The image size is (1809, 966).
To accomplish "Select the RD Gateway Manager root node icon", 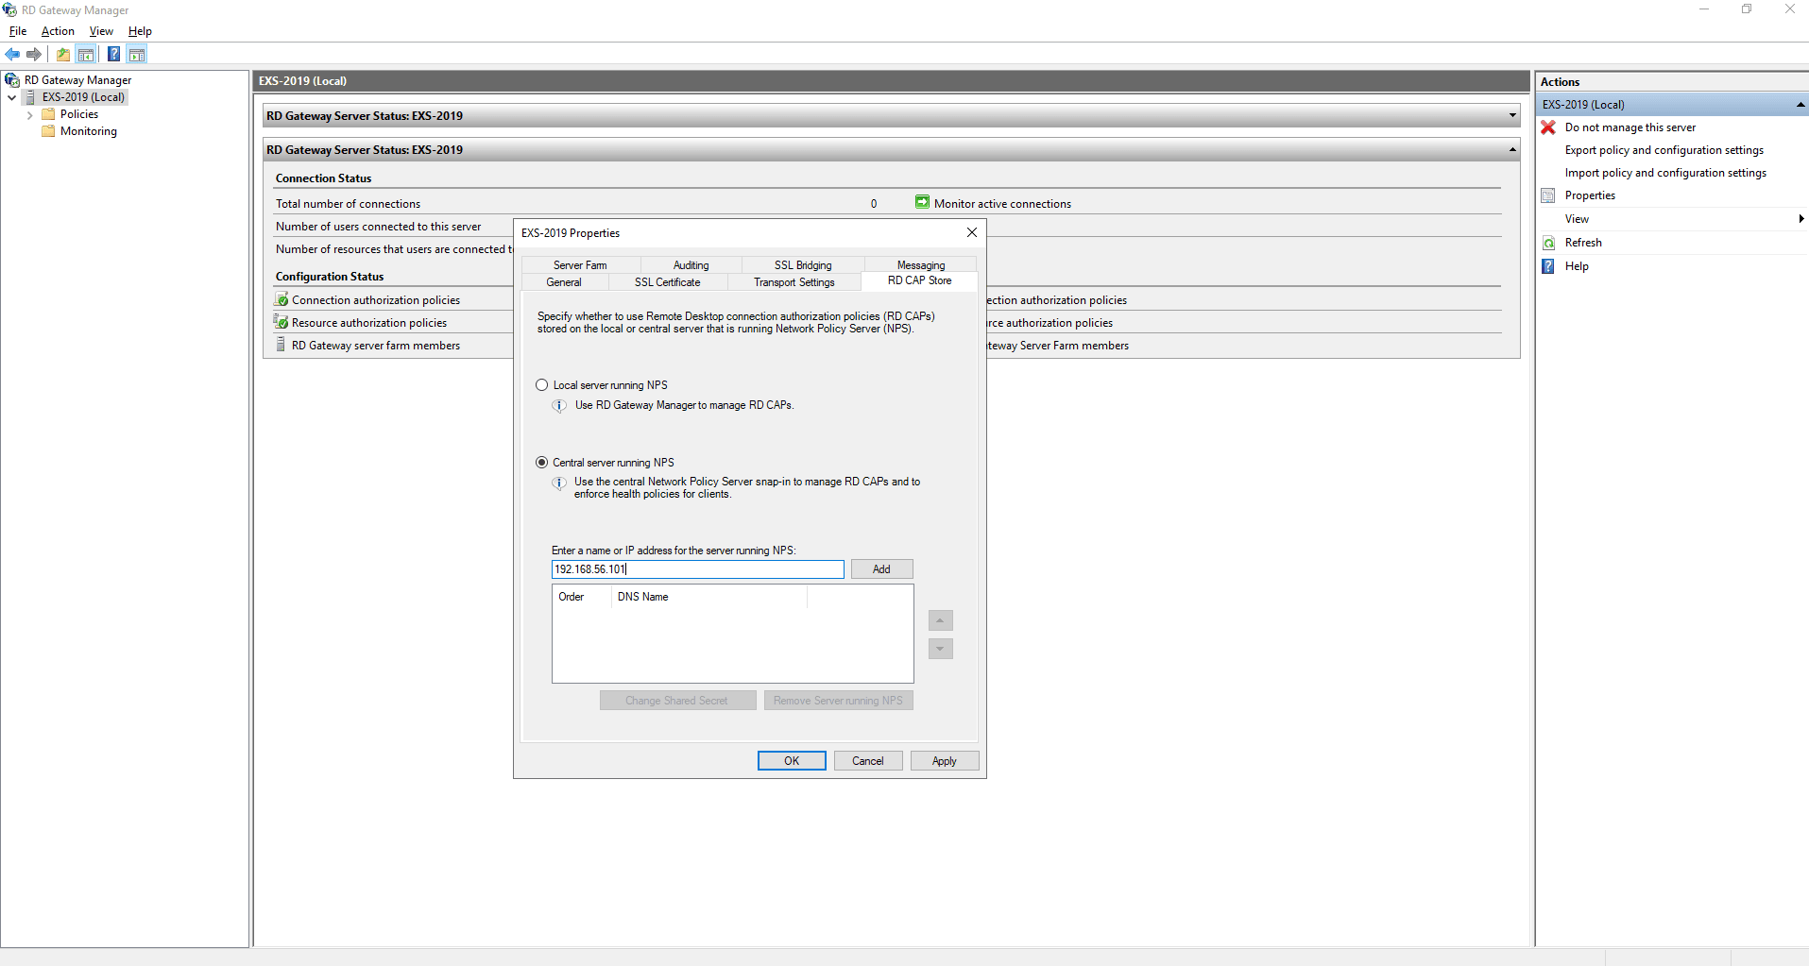I will tap(12, 80).
